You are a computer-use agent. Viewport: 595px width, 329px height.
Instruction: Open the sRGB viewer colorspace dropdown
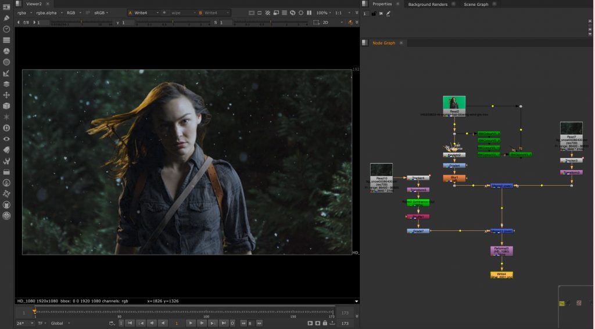(101, 13)
